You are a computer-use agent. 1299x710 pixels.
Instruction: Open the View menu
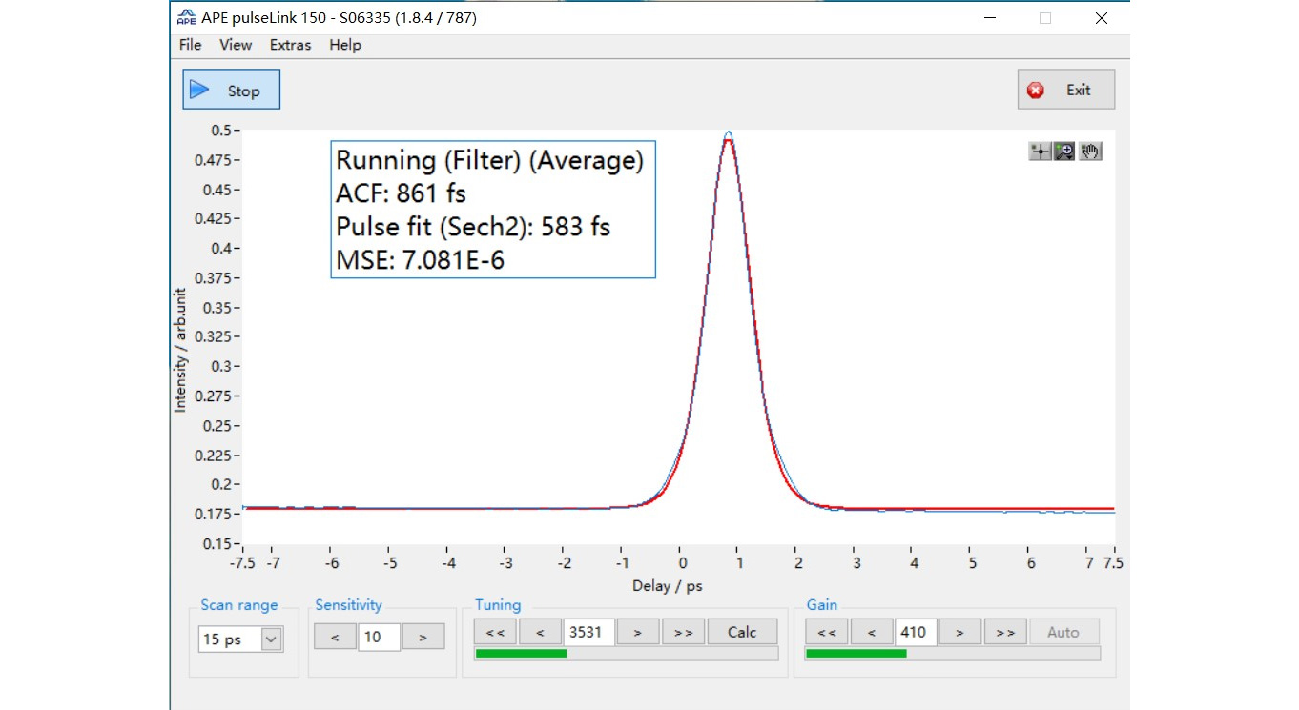[x=236, y=45]
